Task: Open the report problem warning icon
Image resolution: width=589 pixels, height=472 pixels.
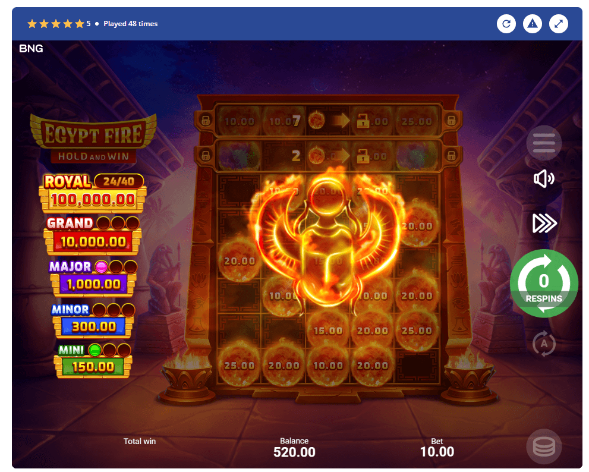Action: (533, 24)
